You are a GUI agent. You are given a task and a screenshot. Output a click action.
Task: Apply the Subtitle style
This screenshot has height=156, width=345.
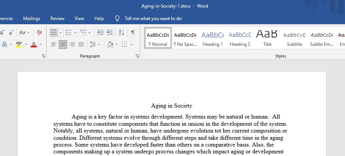pos(295,38)
